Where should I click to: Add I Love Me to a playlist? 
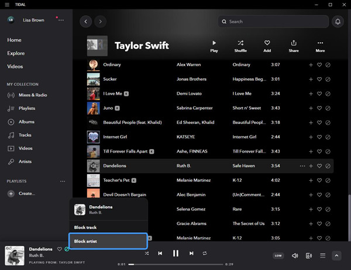[x=311, y=94]
